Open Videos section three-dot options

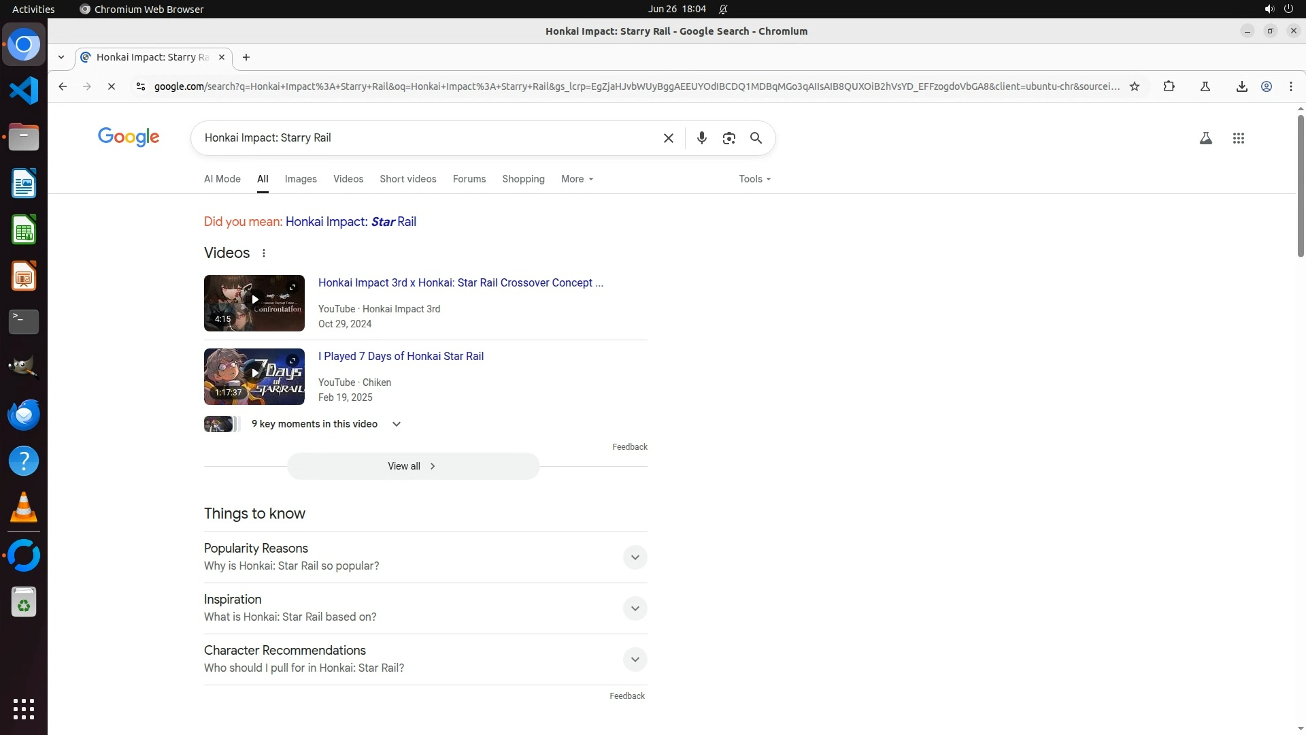pyautogui.click(x=264, y=253)
